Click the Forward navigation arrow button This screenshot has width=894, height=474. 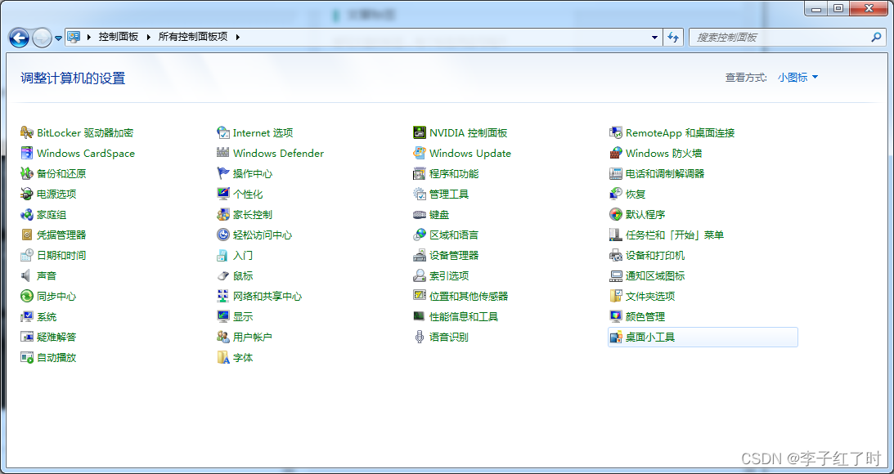click(43, 38)
